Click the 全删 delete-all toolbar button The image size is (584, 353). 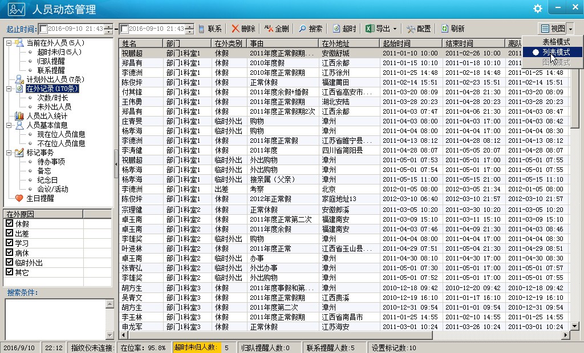[x=277, y=29]
